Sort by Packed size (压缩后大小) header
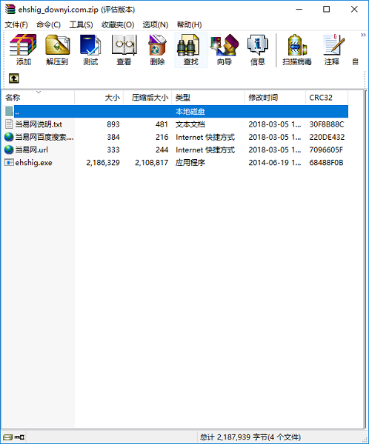 (x=147, y=98)
